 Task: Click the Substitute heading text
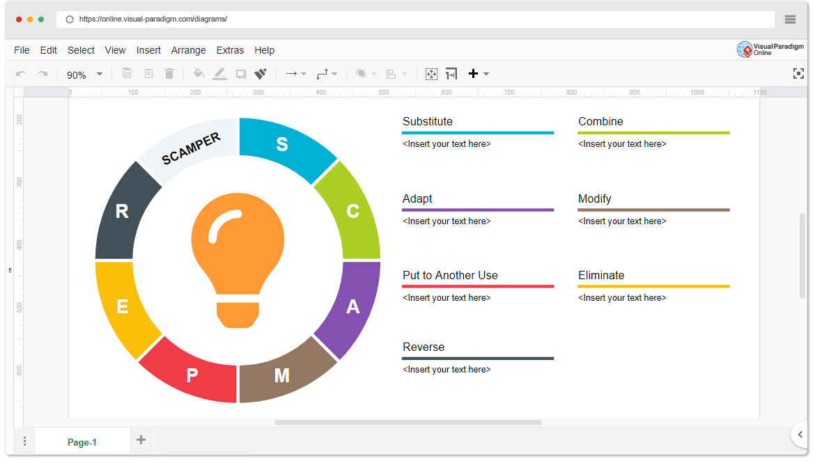click(428, 122)
